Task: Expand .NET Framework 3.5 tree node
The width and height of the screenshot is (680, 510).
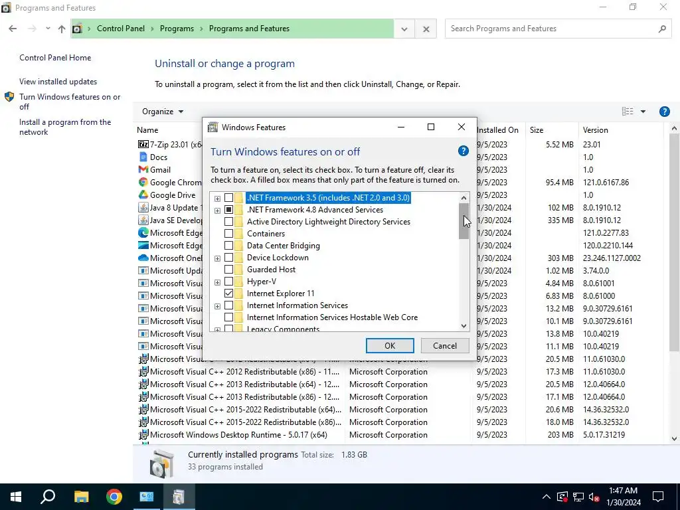Action: click(x=217, y=199)
